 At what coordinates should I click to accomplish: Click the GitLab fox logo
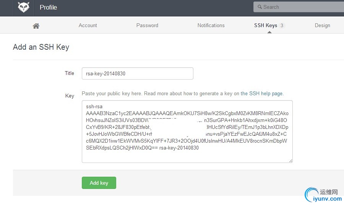point(24,7)
